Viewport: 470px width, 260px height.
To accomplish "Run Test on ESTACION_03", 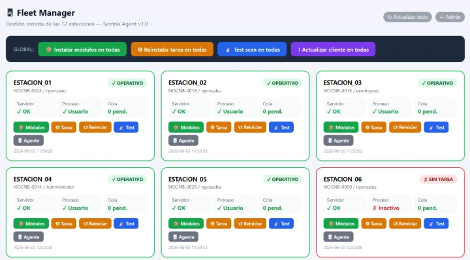I will click(x=436, y=127).
